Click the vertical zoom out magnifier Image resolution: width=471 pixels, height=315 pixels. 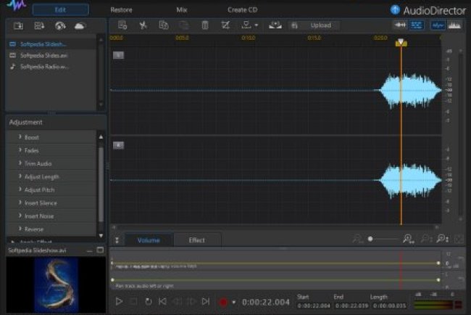tap(426, 240)
